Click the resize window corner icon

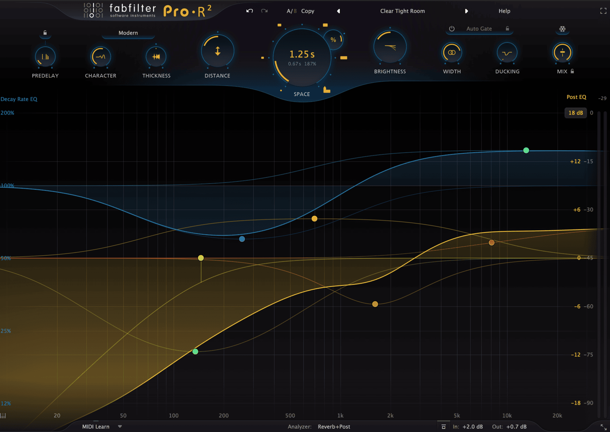[603, 427]
